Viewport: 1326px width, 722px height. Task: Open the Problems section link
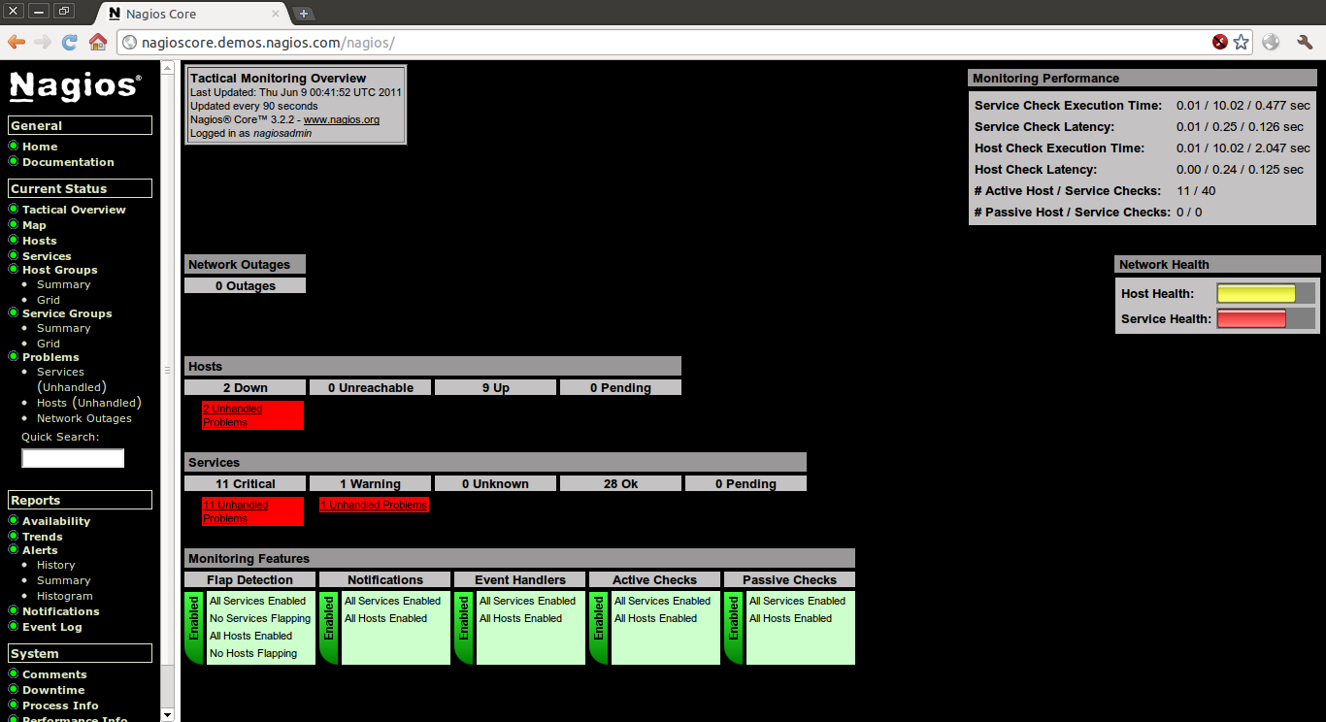pos(50,357)
